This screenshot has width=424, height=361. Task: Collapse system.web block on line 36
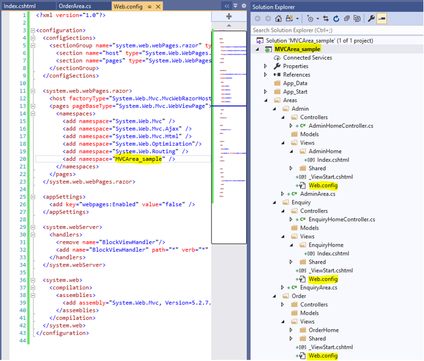pyautogui.click(x=33, y=280)
